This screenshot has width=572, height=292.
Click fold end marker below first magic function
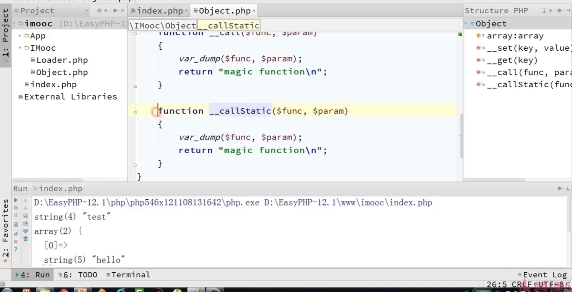coord(135,86)
